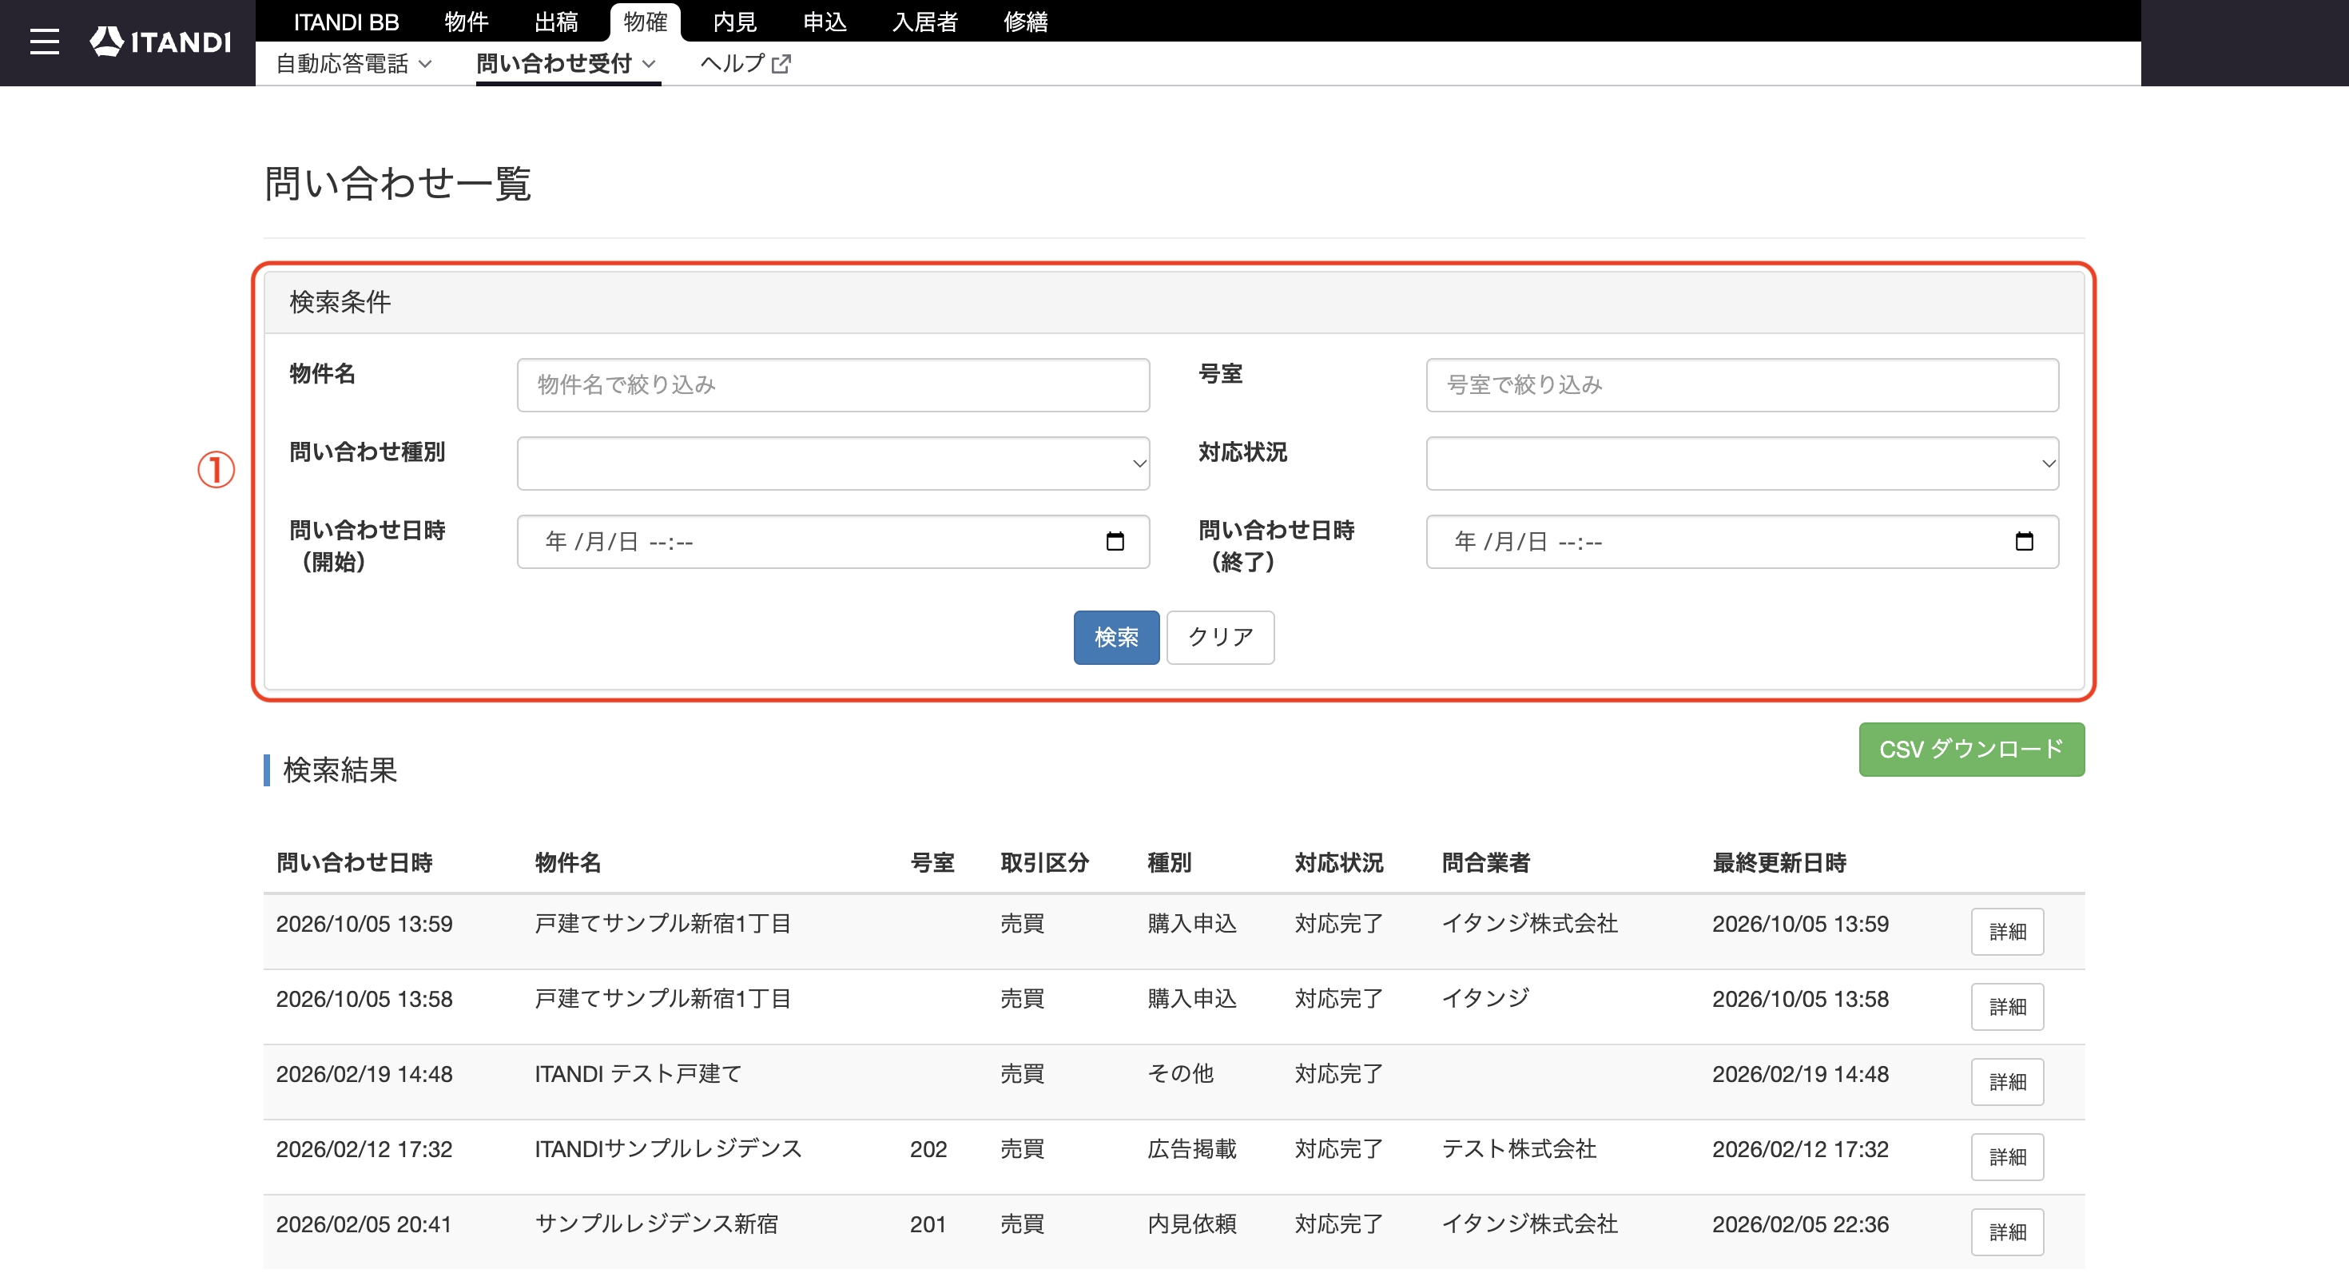Select the サンプルレジデンス新宿 property name
The image size is (2349, 1277).
657,1224
